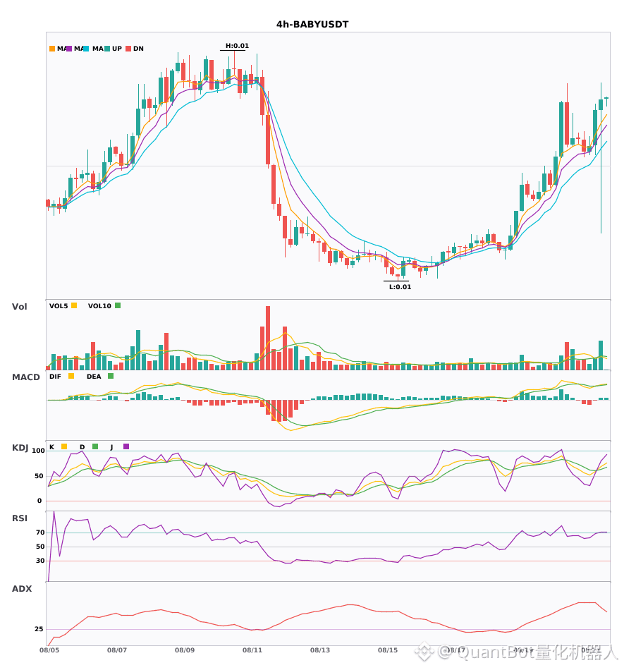Click the VOL10 legend text
The height and width of the screenshot is (670, 624).
[x=99, y=306]
